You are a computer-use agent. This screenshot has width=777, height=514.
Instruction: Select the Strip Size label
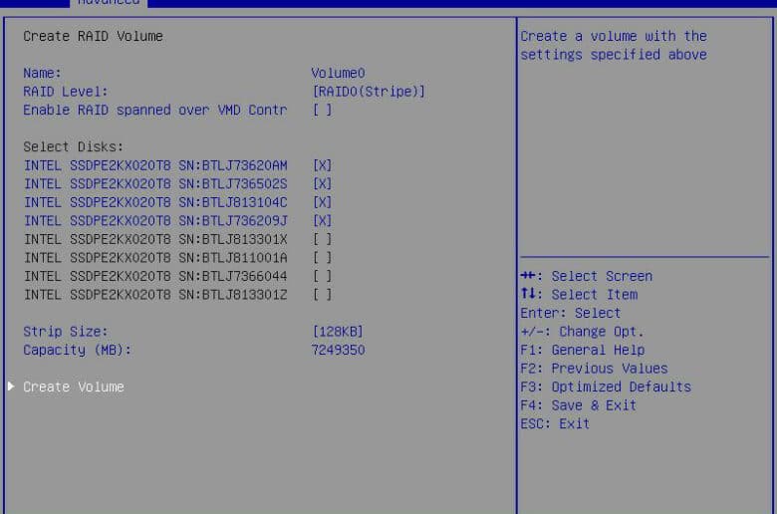pyautogui.click(x=66, y=332)
